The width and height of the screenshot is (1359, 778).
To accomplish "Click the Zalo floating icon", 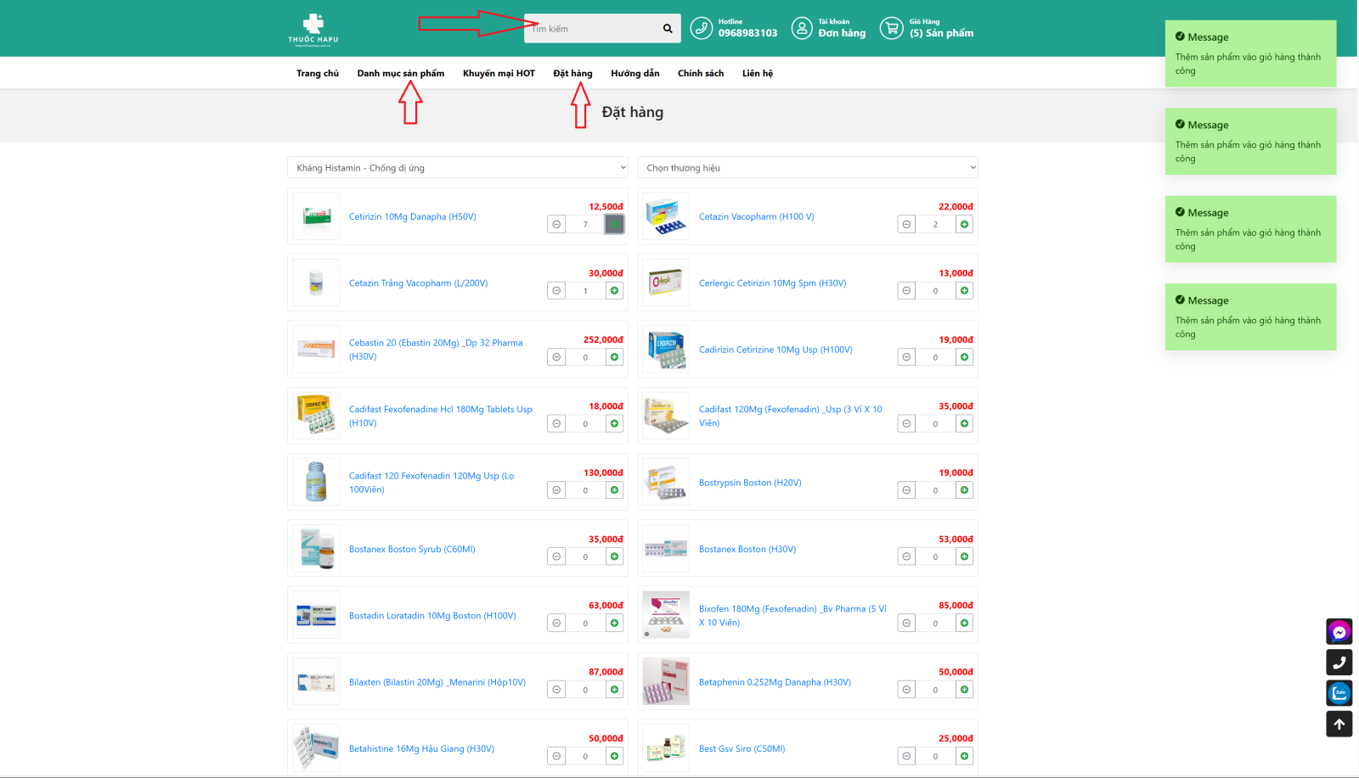I will (x=1339, y=693).
